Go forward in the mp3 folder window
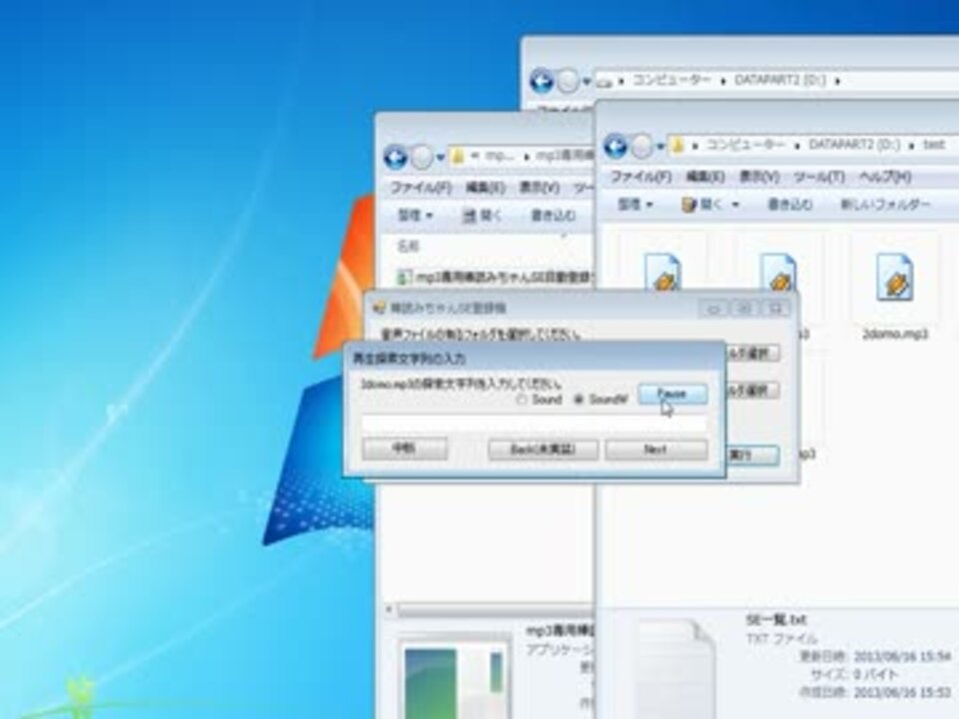Viewport: 959px width, 719px height. click(x=422, y=159)
